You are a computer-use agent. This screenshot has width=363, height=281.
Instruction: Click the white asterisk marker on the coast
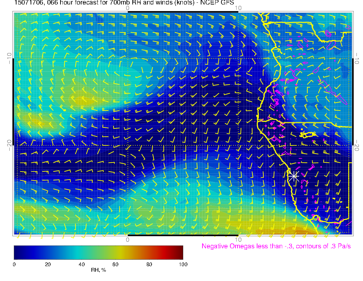(x=293, y=176)
